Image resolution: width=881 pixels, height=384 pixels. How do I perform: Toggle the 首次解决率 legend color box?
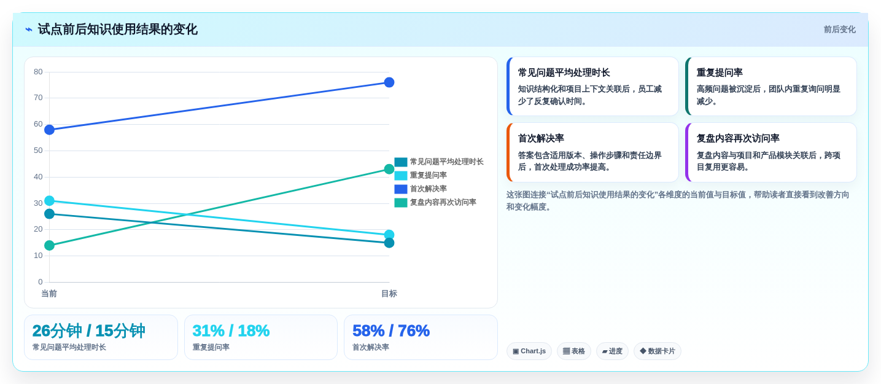[401, 189]
